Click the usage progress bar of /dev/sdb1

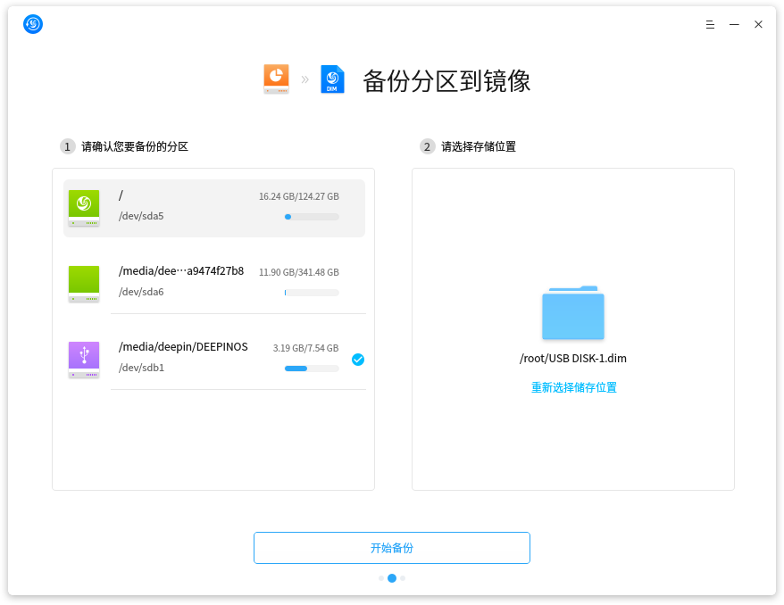coord(312,368)
